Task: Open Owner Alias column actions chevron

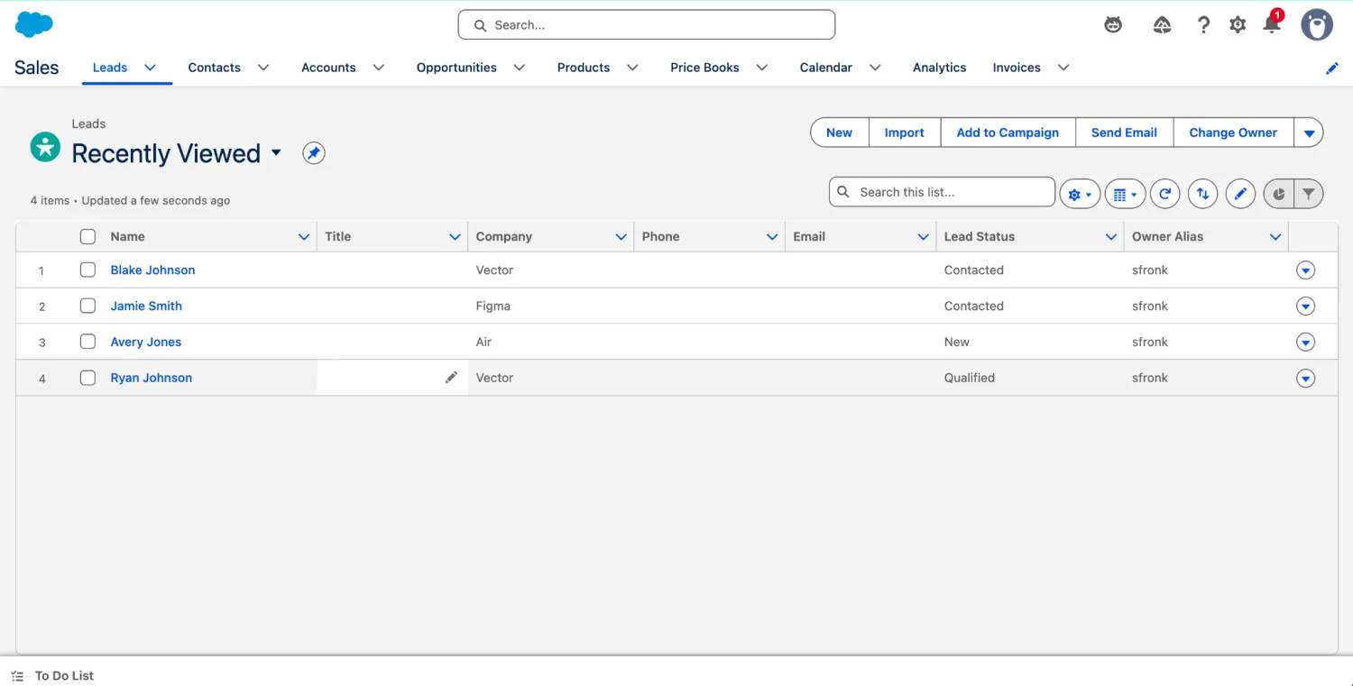Action: (1275, 237)
